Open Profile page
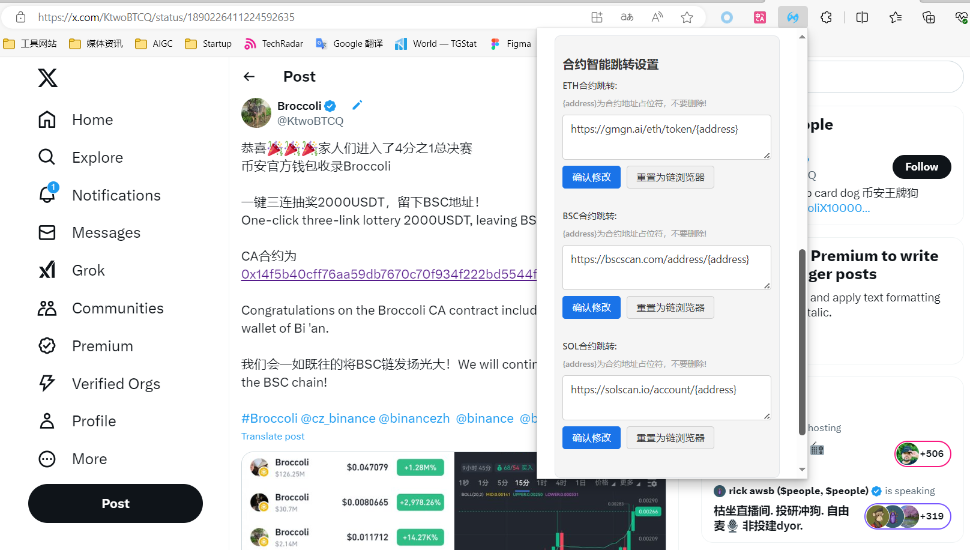This screenshot has width=970, height=550. click(x=77, y=421)
